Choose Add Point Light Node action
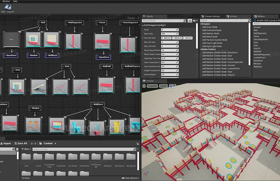This screenshot has height=181, width=280. pos(212,43)
